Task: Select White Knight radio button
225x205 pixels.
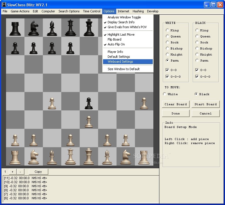Action: [x=167, y=54]
